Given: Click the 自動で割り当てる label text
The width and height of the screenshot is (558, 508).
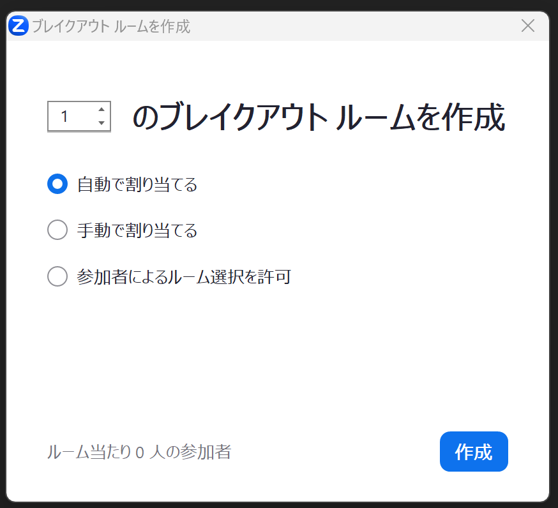Looking at the screenshot, I should (137, 184).
